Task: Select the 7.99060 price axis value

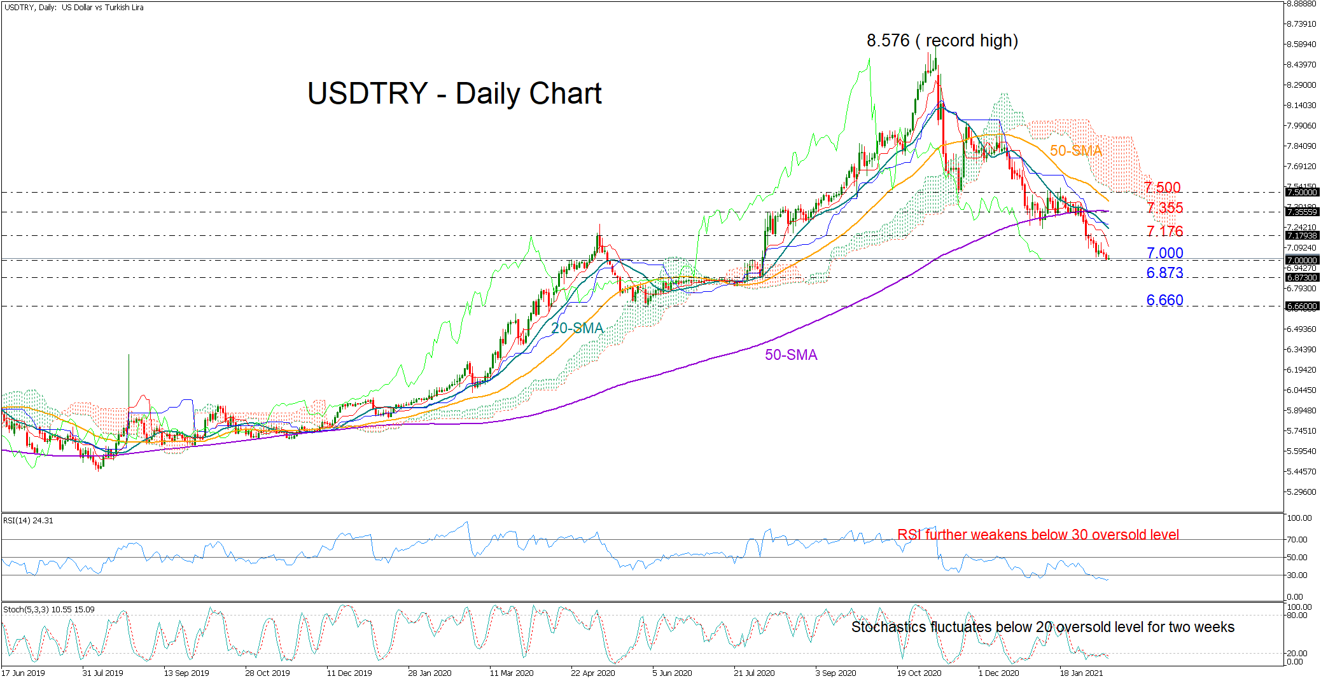Action: coord(1301,126)
